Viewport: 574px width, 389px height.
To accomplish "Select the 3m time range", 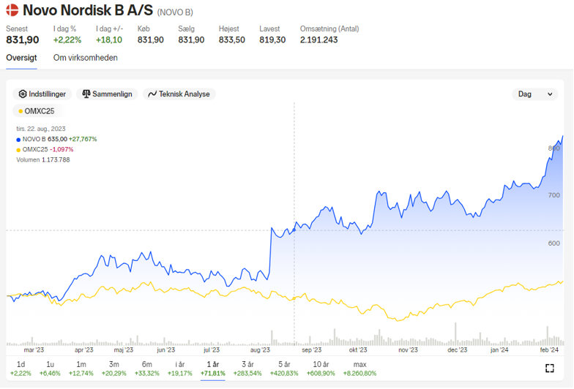I will pos(114,369).
